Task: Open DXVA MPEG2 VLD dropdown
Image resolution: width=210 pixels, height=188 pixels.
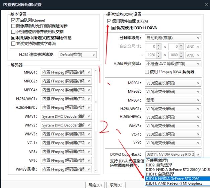Action: (x=173, y=92)
